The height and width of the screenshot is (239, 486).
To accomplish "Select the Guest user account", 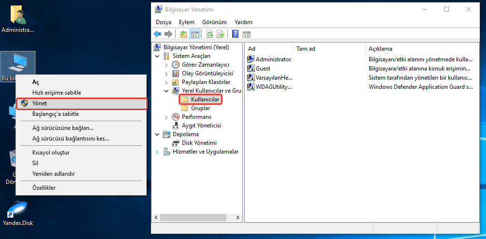I will tap(263, 69).
